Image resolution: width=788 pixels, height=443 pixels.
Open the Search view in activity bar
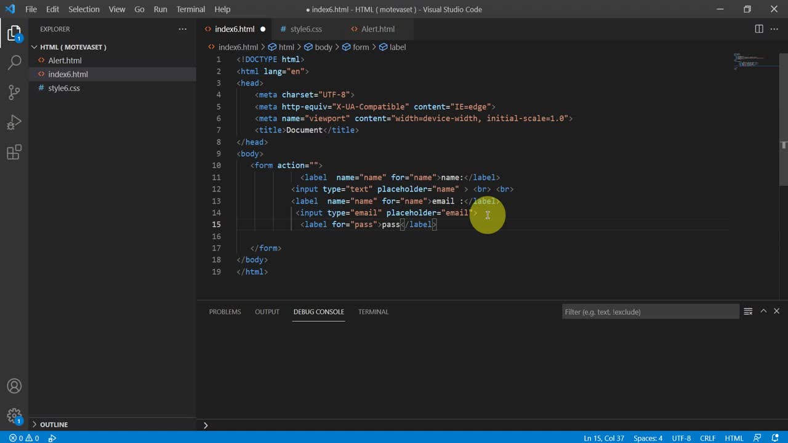pos(14,62)
